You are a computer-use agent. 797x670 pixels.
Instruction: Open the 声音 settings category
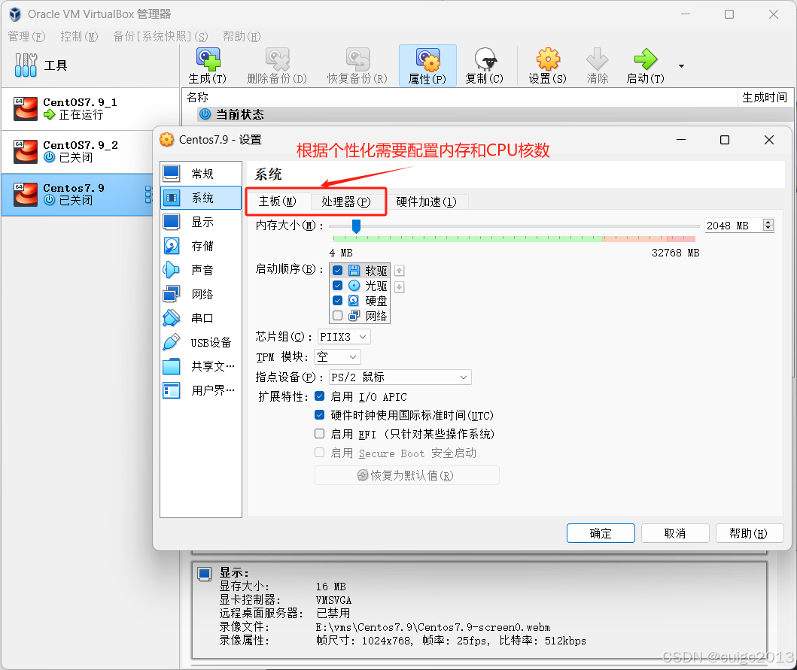click(x=201, y=270)
